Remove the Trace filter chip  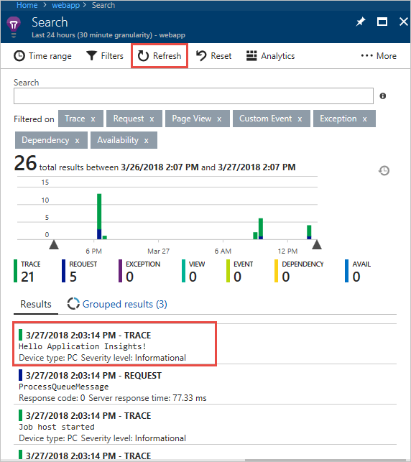(x=93, y=119)
